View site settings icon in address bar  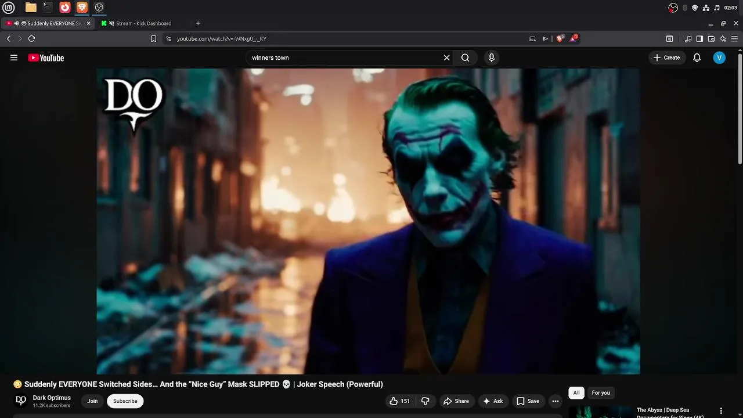pos(168,39)
